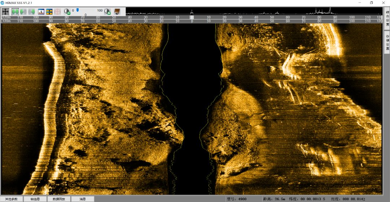This screenshot has width=390, height=202.
Task: Click the 经度 longitude status value
Action: click(348, 199)
